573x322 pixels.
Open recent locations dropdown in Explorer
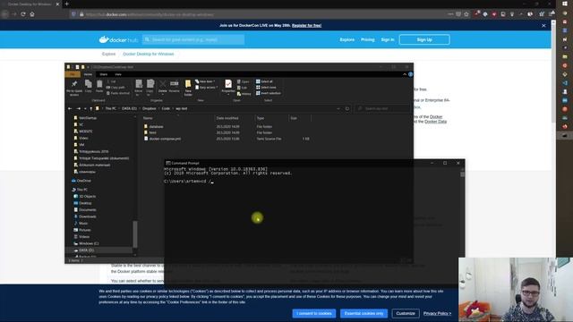coord(85,108)
